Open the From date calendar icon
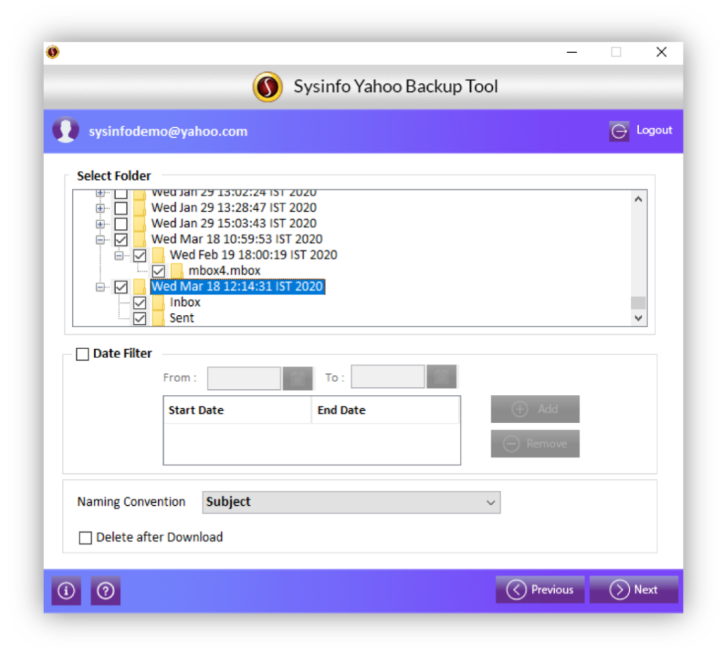Image resolution: width=723 pixels, height=652 pixels. tap(297, 378)
